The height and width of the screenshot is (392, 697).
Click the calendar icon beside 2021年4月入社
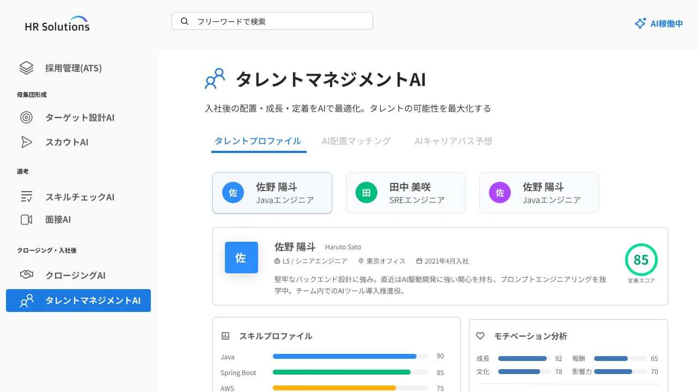click(x=419, y=261)
